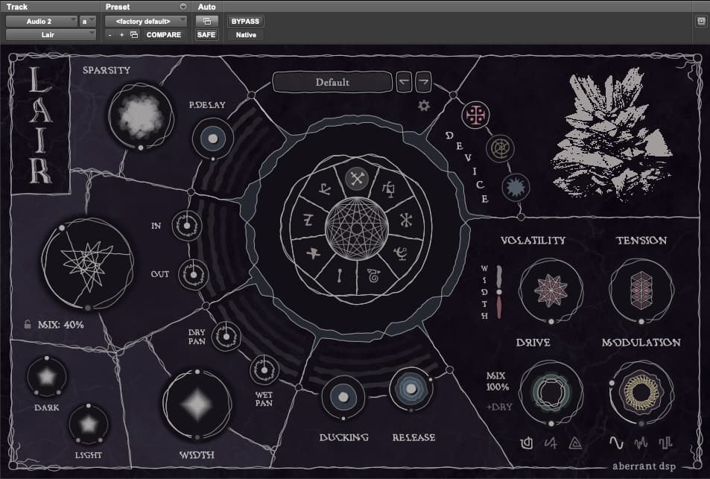Open the insert position 'a' dropdown
The height and width of the screenshot is (479, 710).
(x=88, y=22)
